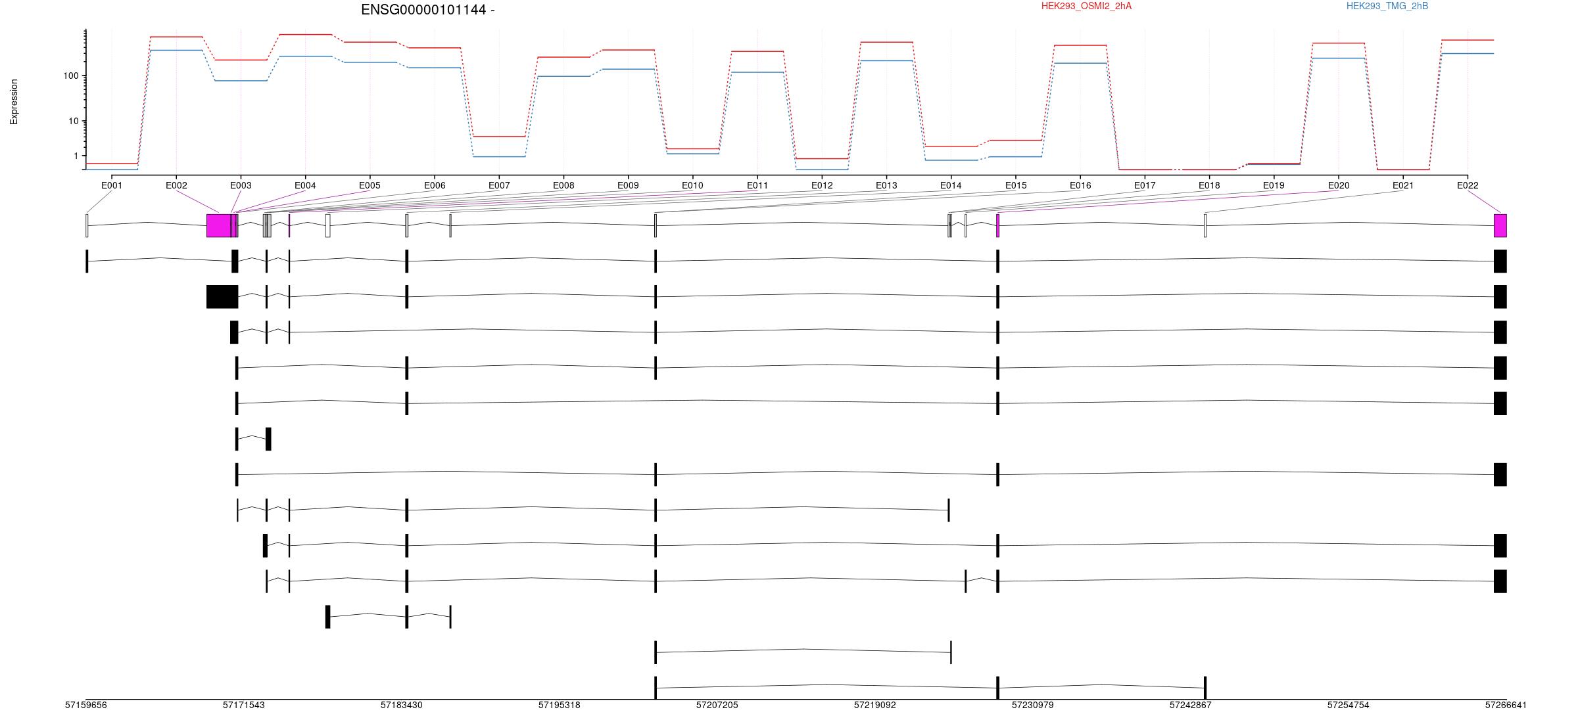
Task: Select the HEK293_TMG_2hB legend label
Action: point(1387,6)
